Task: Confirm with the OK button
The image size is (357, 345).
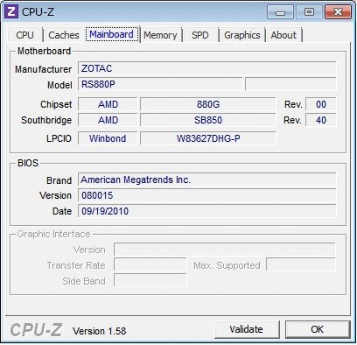Action: click(318, 329)
